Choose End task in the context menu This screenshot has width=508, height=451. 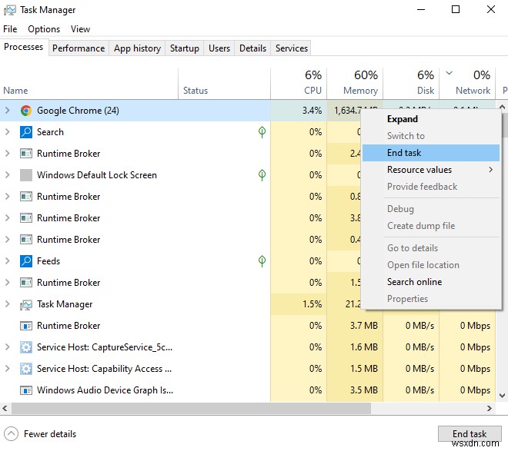[x=431, y=153]
